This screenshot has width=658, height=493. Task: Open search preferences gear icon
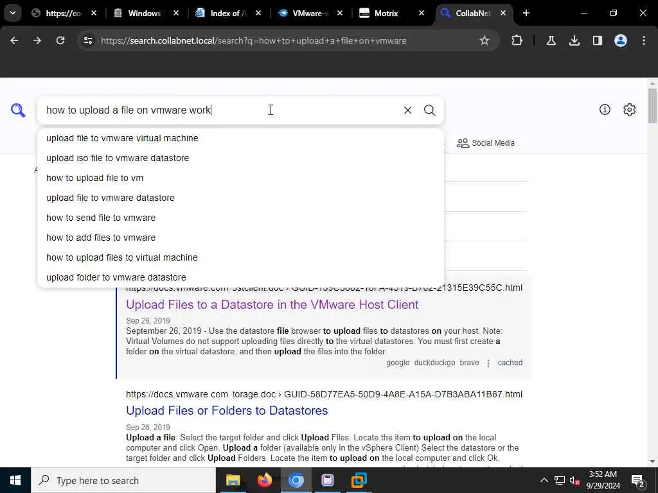point(629,109)
